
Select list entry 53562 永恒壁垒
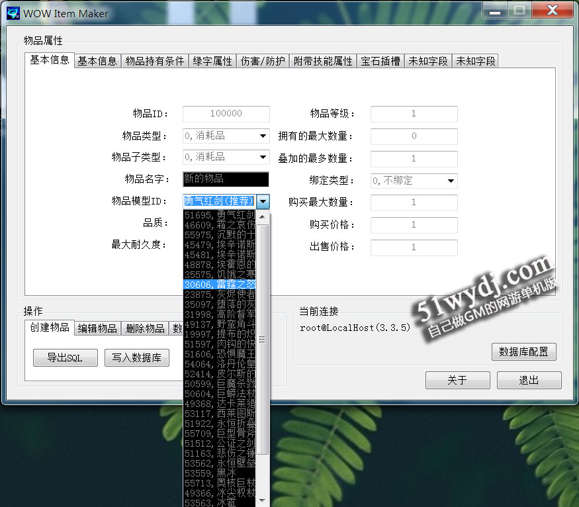[219, 464]
